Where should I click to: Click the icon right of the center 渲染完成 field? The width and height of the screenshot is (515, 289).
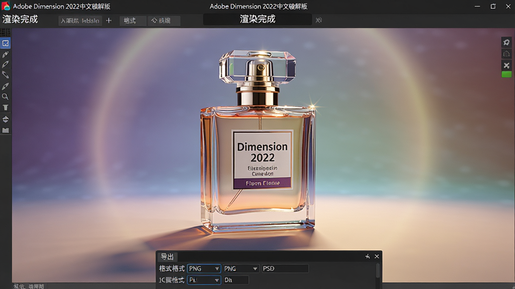(x=318, y=20)
